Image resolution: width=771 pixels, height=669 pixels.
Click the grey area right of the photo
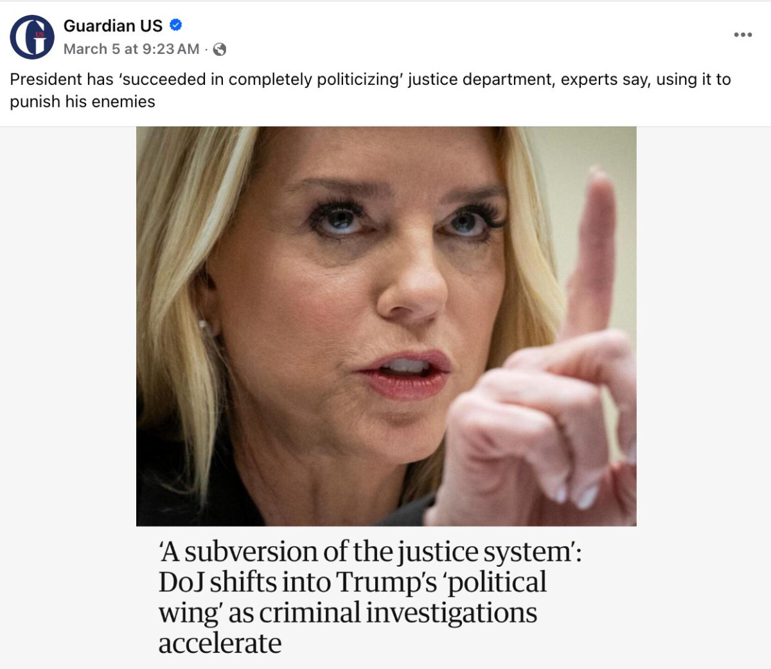[704, 386]
